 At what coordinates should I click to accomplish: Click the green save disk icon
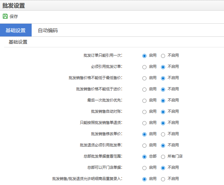point(5,17)
